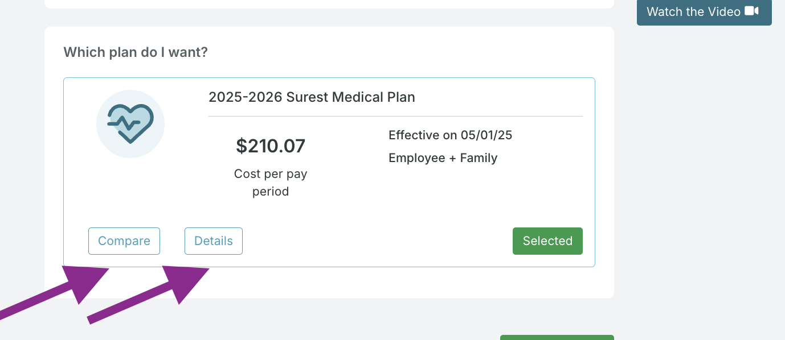Image resolution: width=785 pixels, height=340 pixels.
Task: Click the Effective on 05/01/25 text
Action: pos(450,135)
